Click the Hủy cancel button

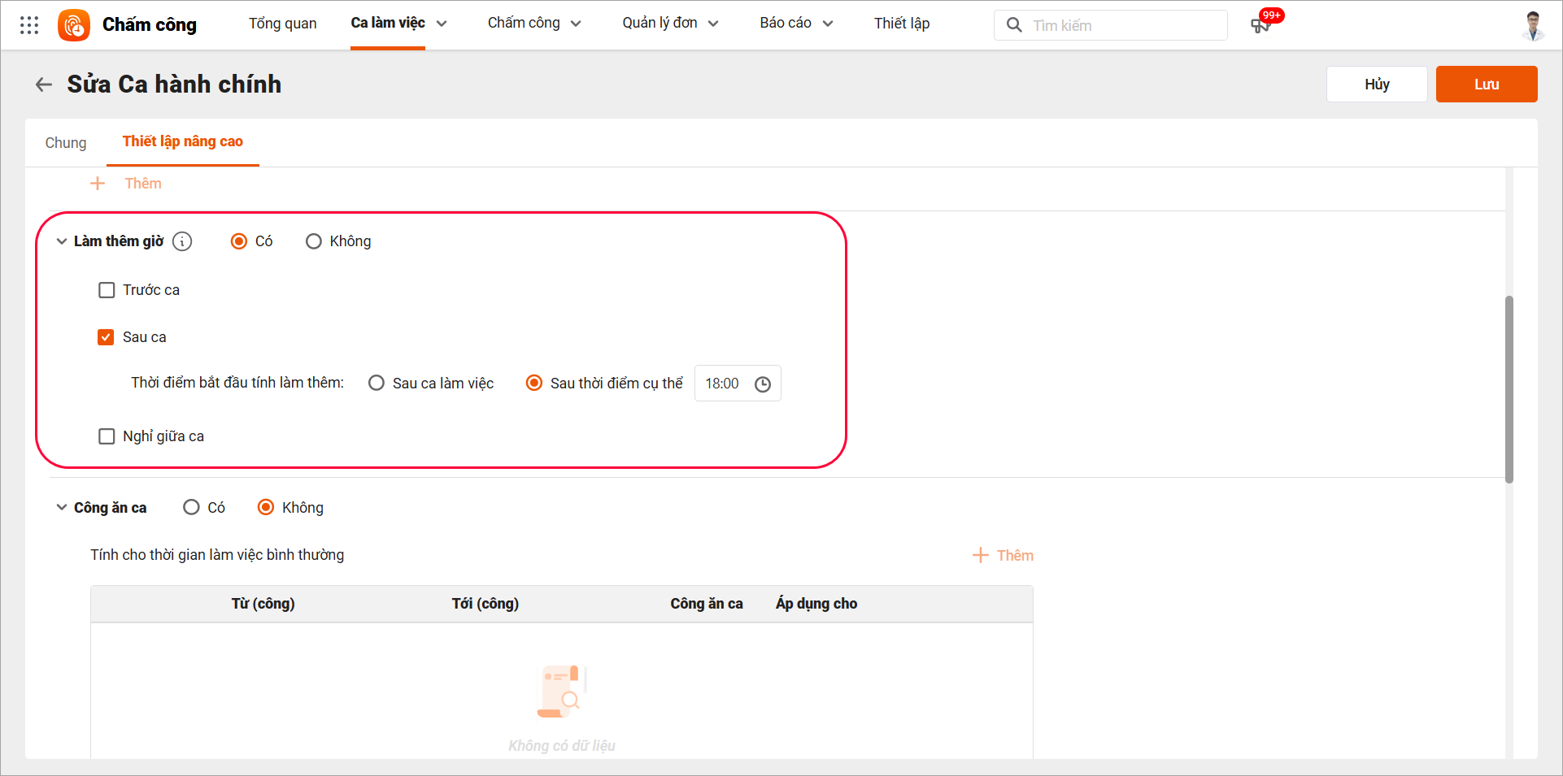tap(1376, 85)
